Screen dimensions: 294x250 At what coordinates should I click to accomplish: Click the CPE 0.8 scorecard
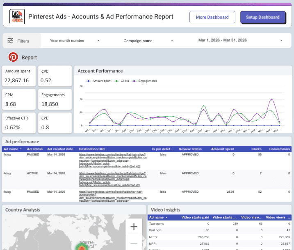point(55,123)
